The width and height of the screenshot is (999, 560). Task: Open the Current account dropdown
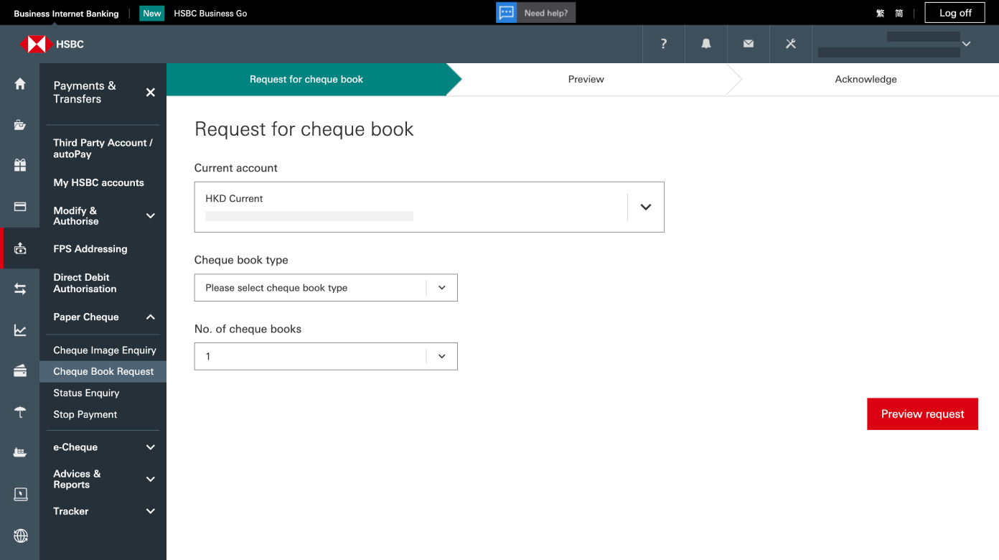(645, 207)
